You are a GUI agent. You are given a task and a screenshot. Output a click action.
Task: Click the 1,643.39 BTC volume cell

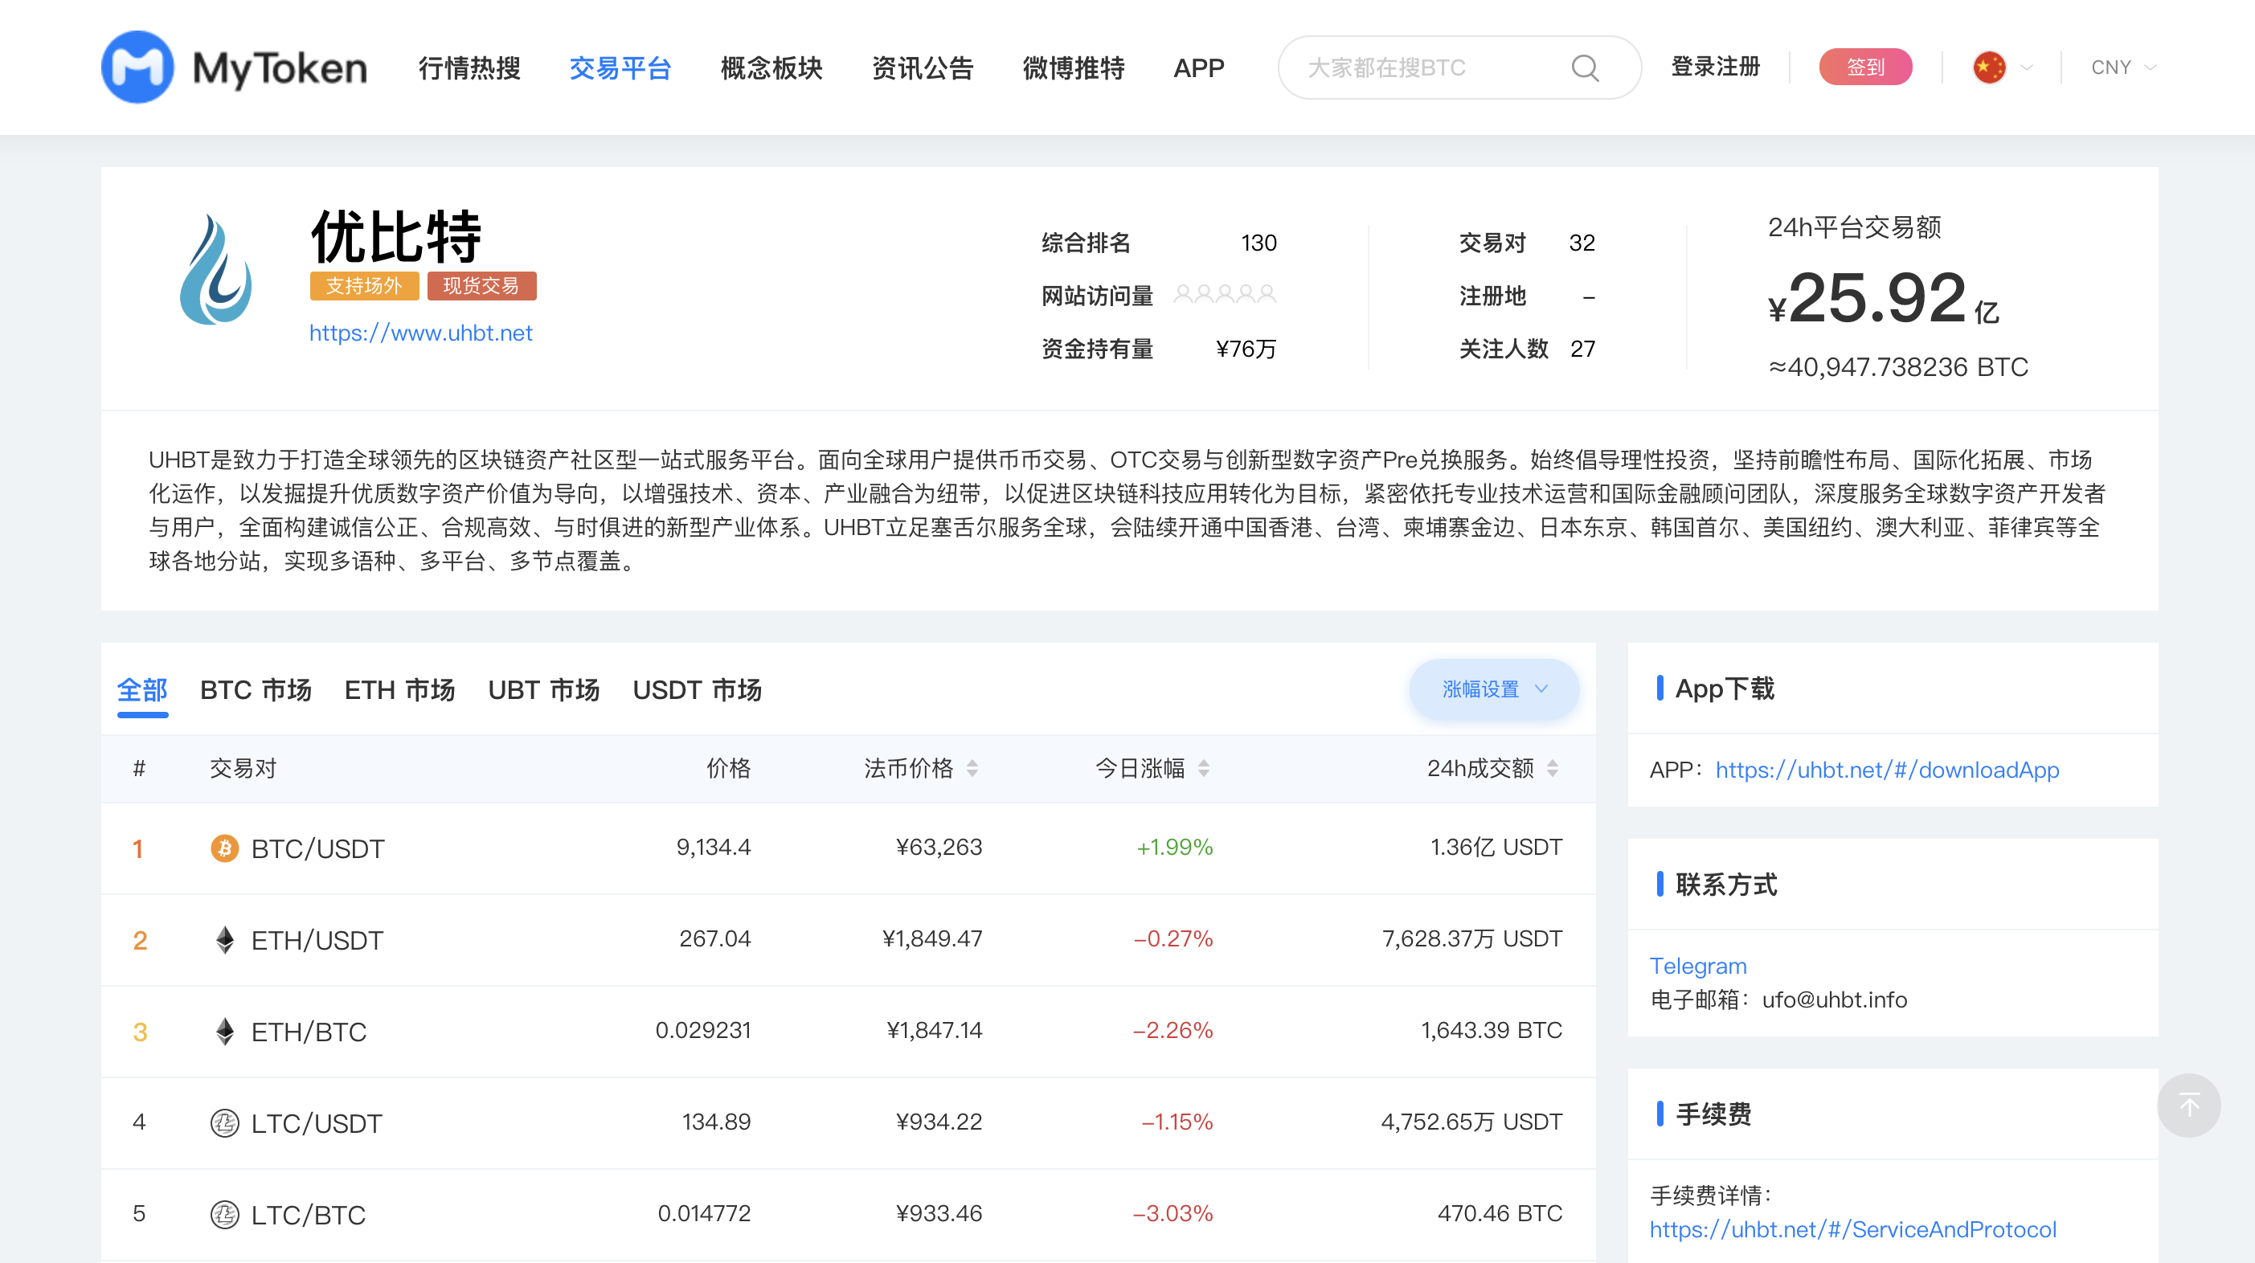coord(1492,1030)
